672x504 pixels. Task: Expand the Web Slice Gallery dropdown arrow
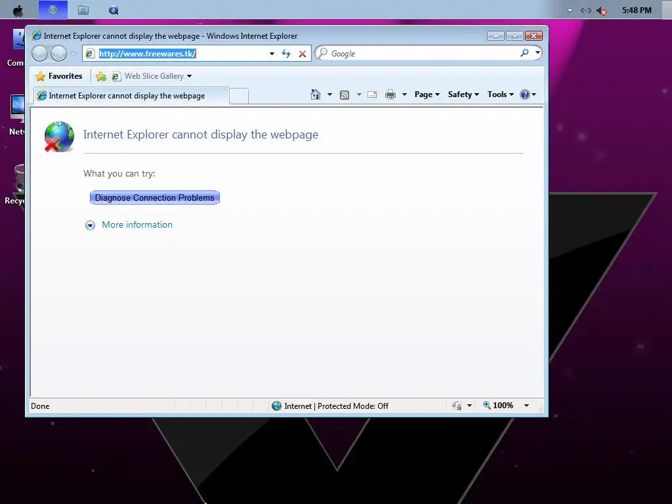190,76
